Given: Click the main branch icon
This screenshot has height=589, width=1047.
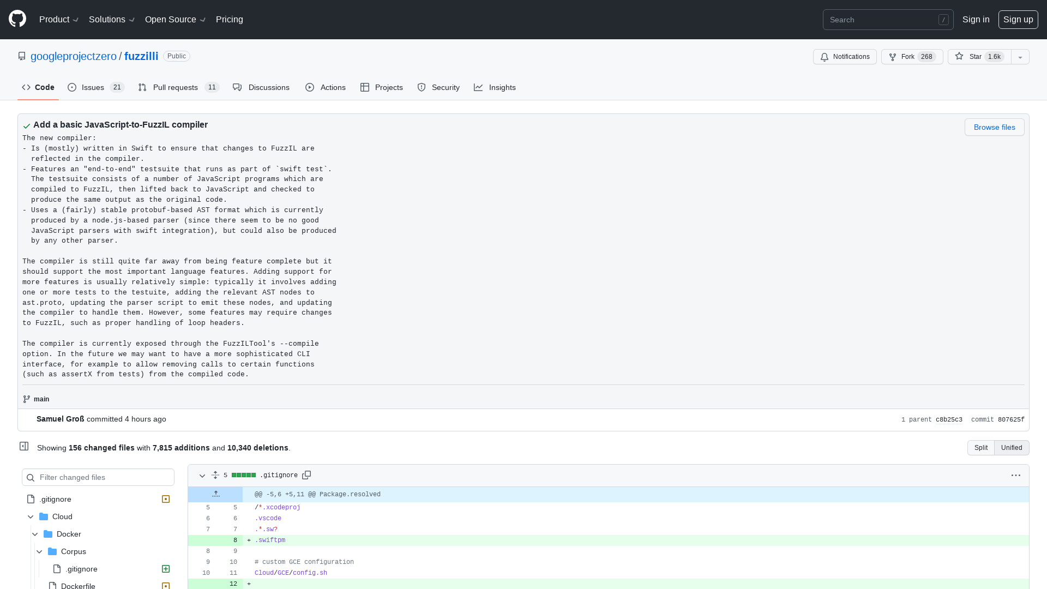Looking at the screenshot, I should pos(27,399).
